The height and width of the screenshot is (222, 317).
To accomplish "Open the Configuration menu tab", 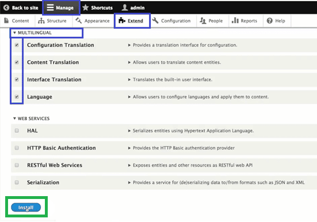I will coord(173,21).
